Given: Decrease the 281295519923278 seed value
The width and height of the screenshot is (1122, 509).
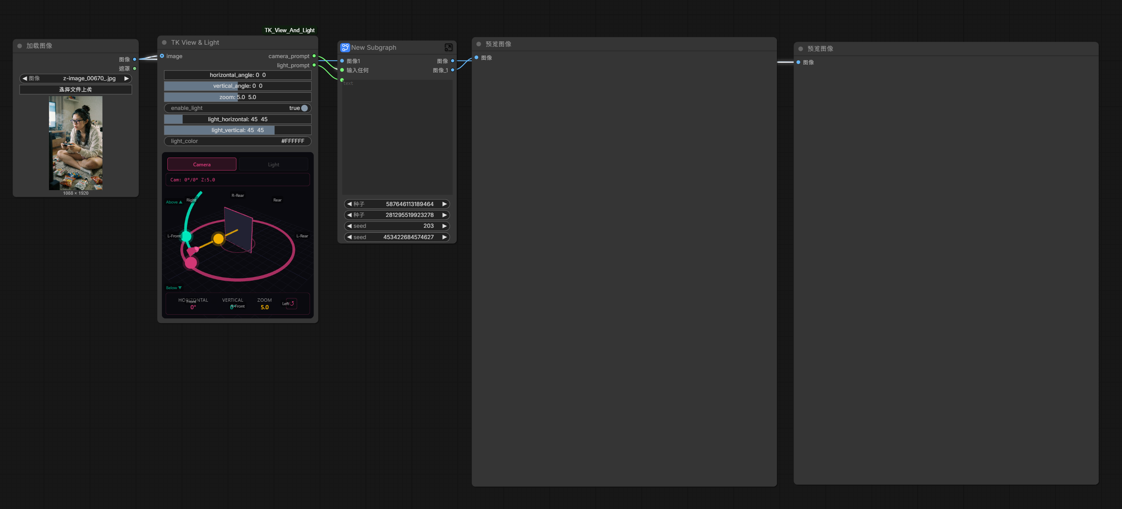Looking at the screenshot, I should tap(349, 215).
